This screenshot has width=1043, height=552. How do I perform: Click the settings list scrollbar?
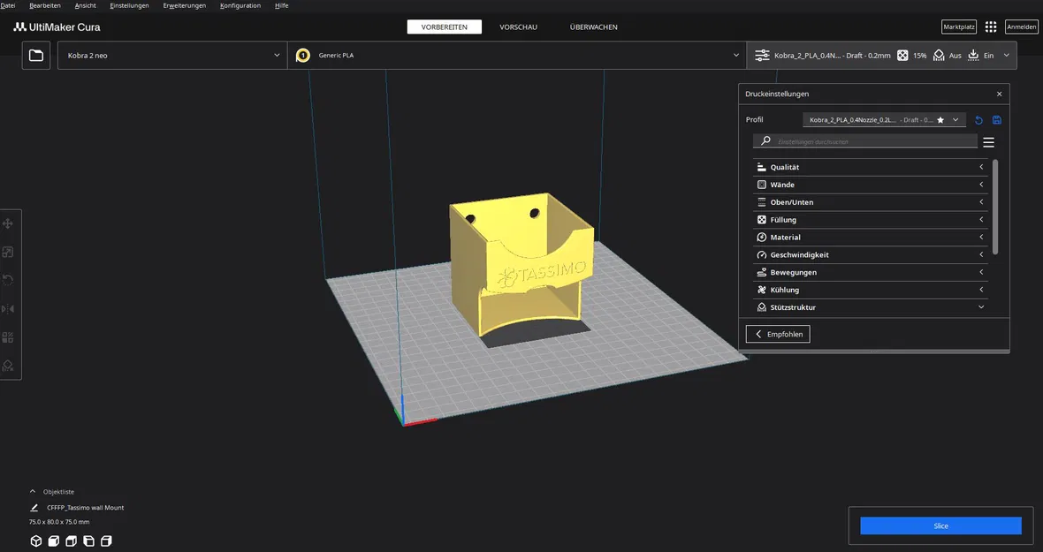click(x=995, y=207)
